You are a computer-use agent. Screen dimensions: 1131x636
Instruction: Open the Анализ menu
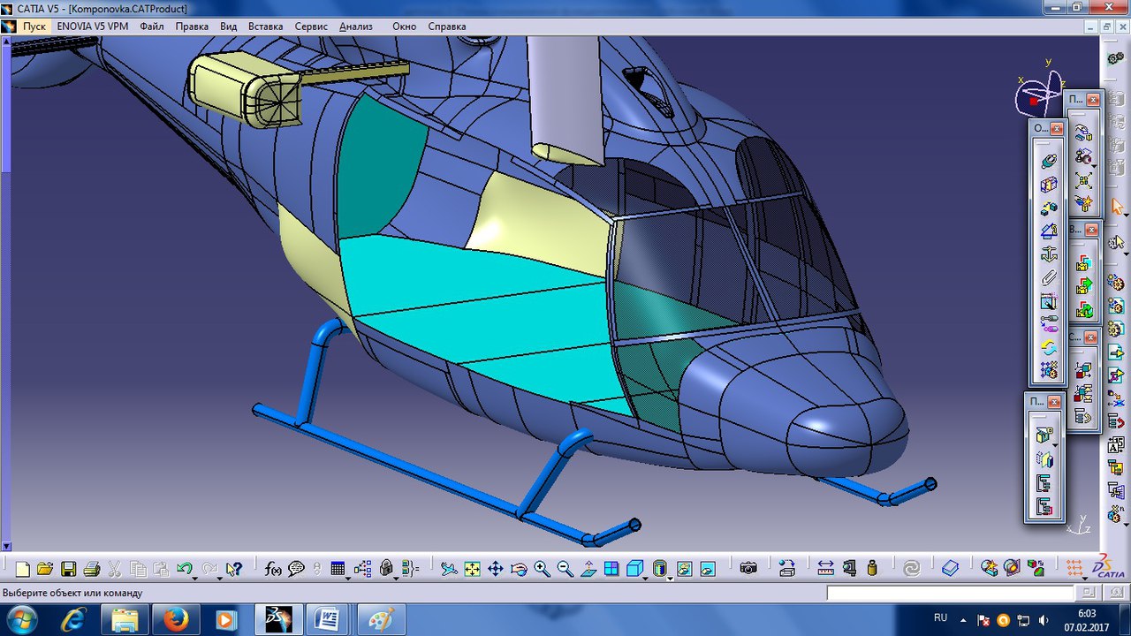tap(356, 26)
